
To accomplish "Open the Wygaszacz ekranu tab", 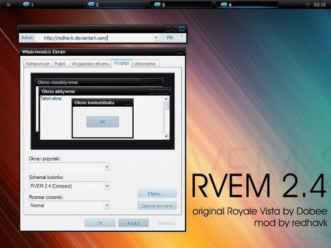I will [x=90, y=64].
